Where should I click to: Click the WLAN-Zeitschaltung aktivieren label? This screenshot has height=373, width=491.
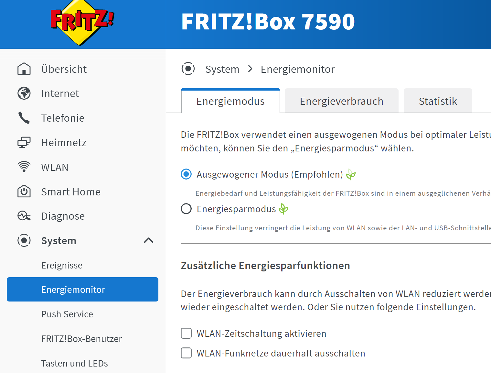click(x=262, y=334)
